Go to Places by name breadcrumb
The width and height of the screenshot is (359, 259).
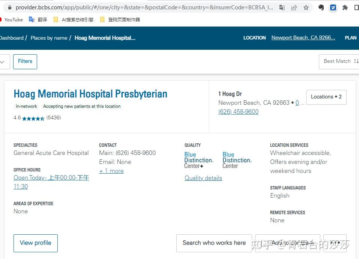(49, 38)
